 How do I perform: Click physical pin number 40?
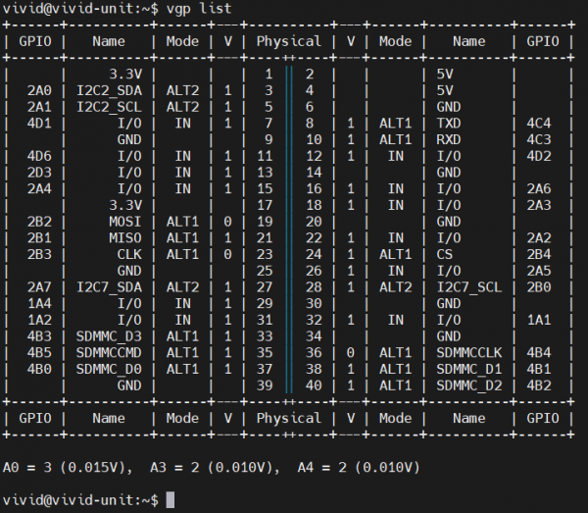309,385
